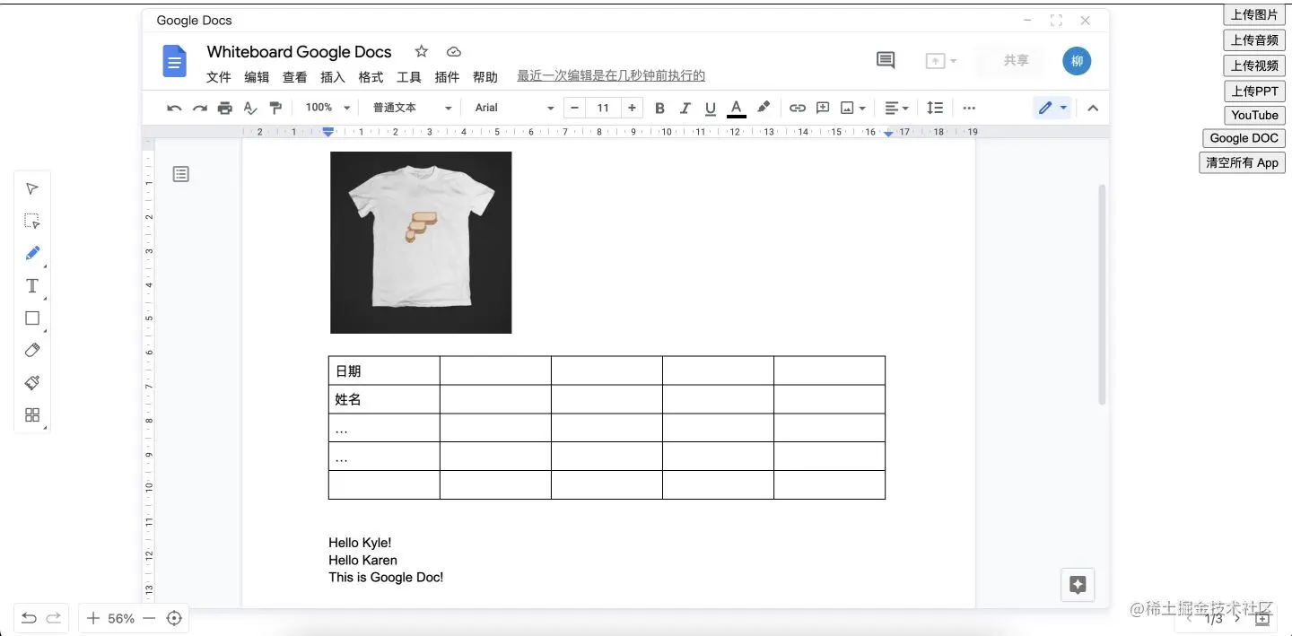Reset whiteboard view with target icon

[x=175, y=618]
